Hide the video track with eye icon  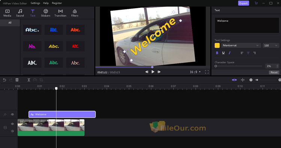click(12, 124)
